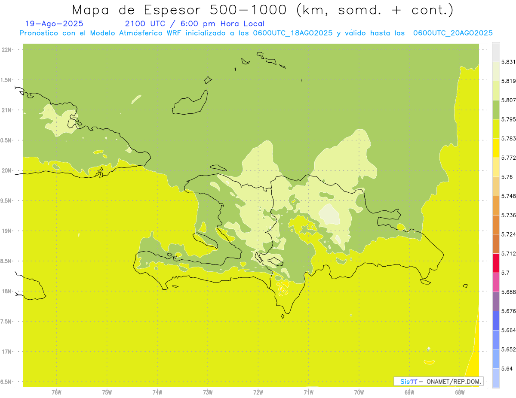This screenshot has height=398, width=516.
Task: Click the colorbar value 5.76
Action: click(x=507, y=177)
